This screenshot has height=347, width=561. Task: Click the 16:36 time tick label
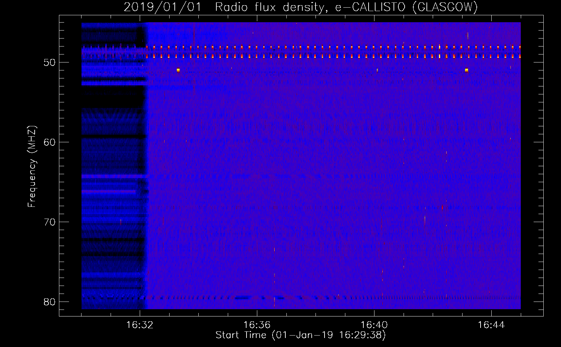[x=257, y=325]
